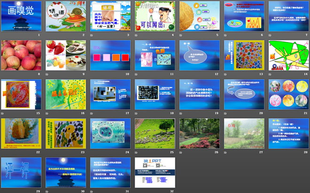Select slide 4 with text 可以闻出

tap(155, 16)
